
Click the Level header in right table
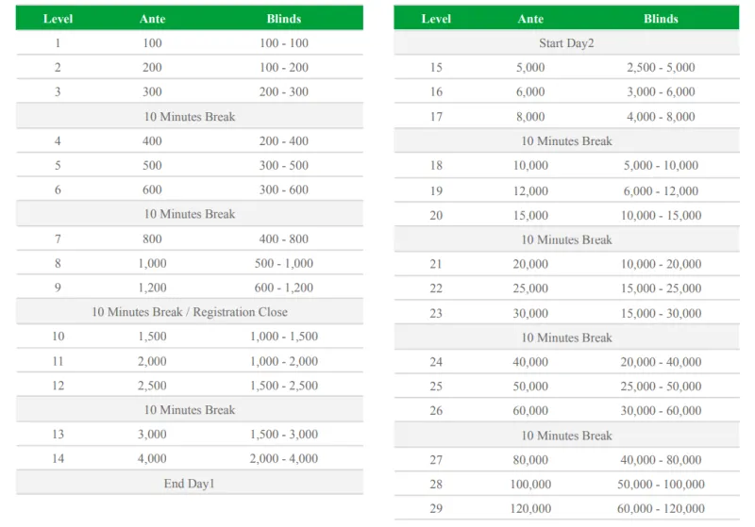436,19
